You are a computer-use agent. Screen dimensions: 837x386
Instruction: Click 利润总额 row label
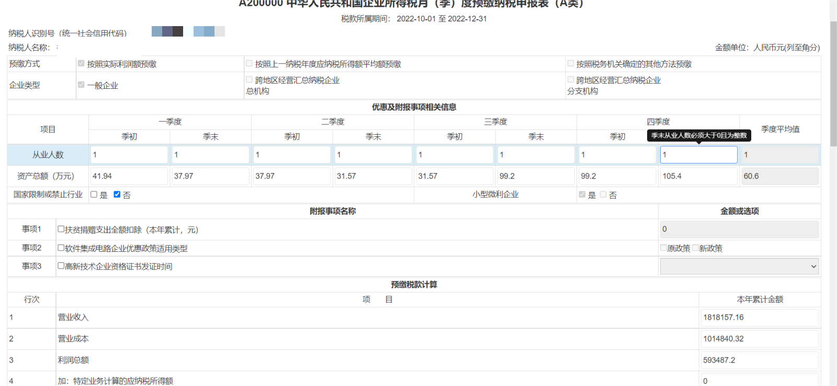(73, 360)
